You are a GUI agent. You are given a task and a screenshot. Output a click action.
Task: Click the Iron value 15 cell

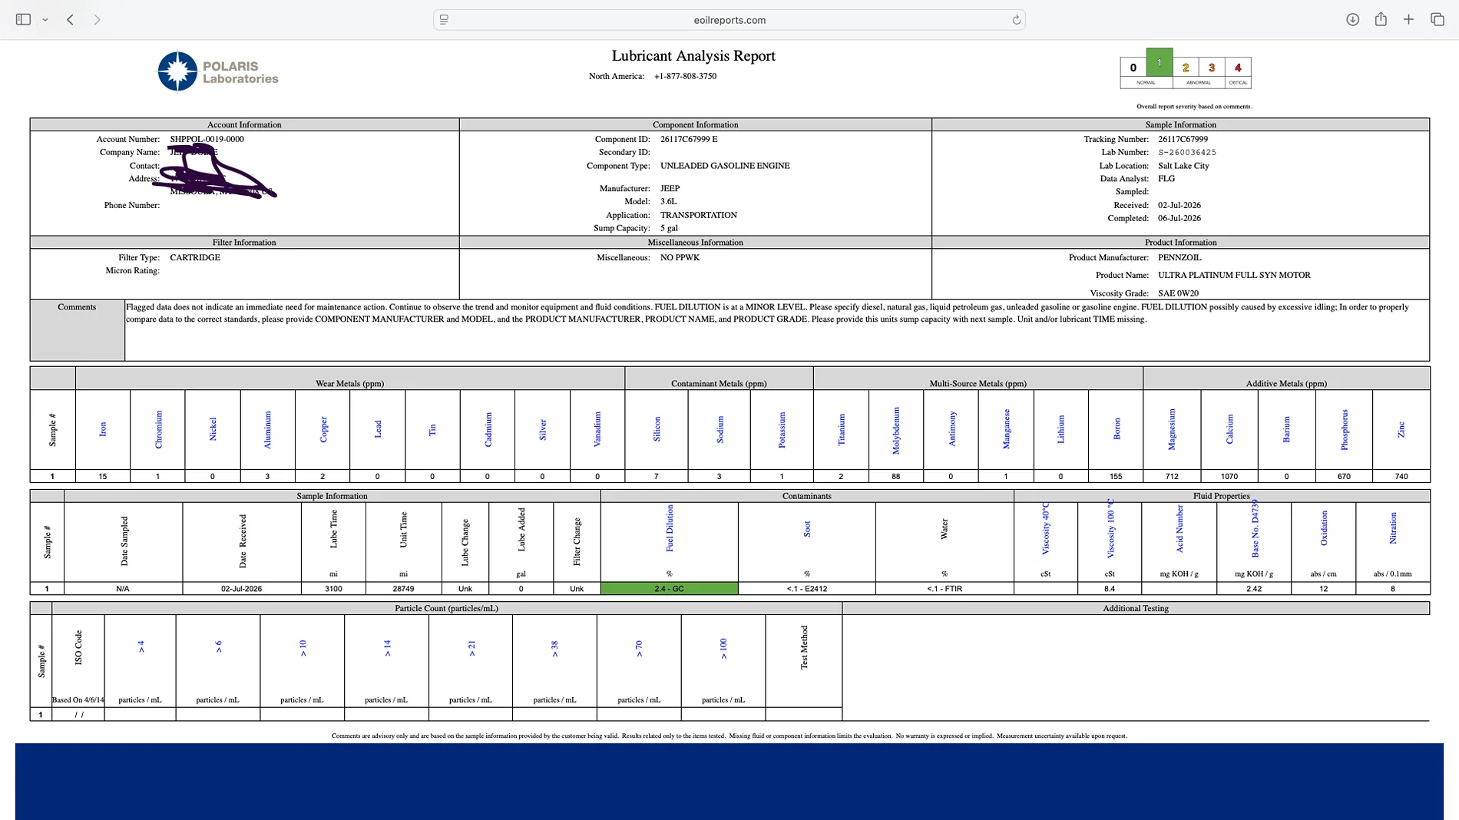point(103,476)
